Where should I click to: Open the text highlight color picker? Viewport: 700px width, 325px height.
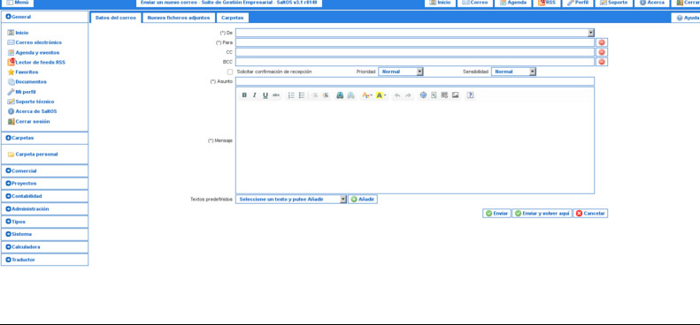pos(381,95)
